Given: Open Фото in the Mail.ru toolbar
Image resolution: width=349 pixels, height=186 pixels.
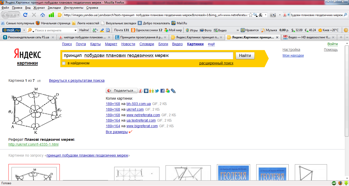Looking at the screenshot, I should point(206,30).
